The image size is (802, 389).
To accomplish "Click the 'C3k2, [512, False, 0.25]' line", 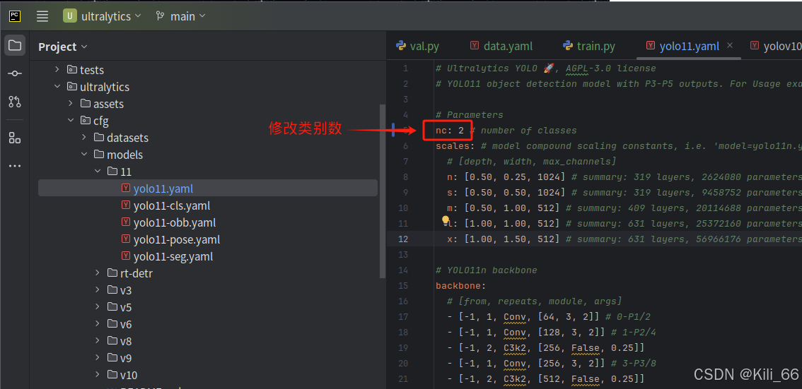I will (545, 379).
